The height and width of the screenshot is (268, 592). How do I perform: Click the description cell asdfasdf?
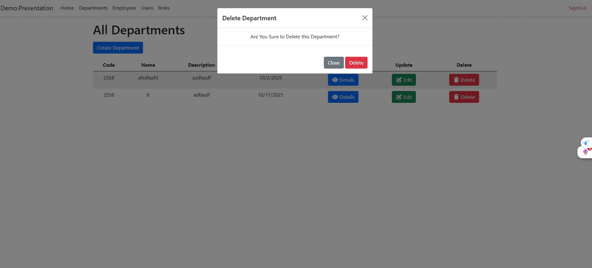[x=202, y=78]
